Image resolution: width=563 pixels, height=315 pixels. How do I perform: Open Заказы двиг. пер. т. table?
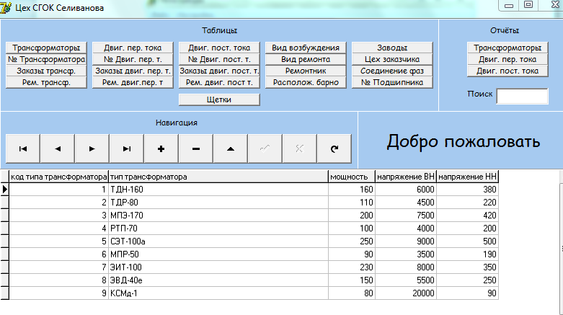coord(133,71)
